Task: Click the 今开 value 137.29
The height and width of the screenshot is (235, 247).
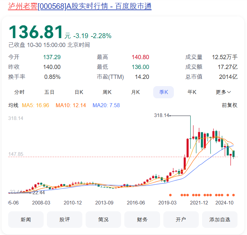Action: coord(52,57)
